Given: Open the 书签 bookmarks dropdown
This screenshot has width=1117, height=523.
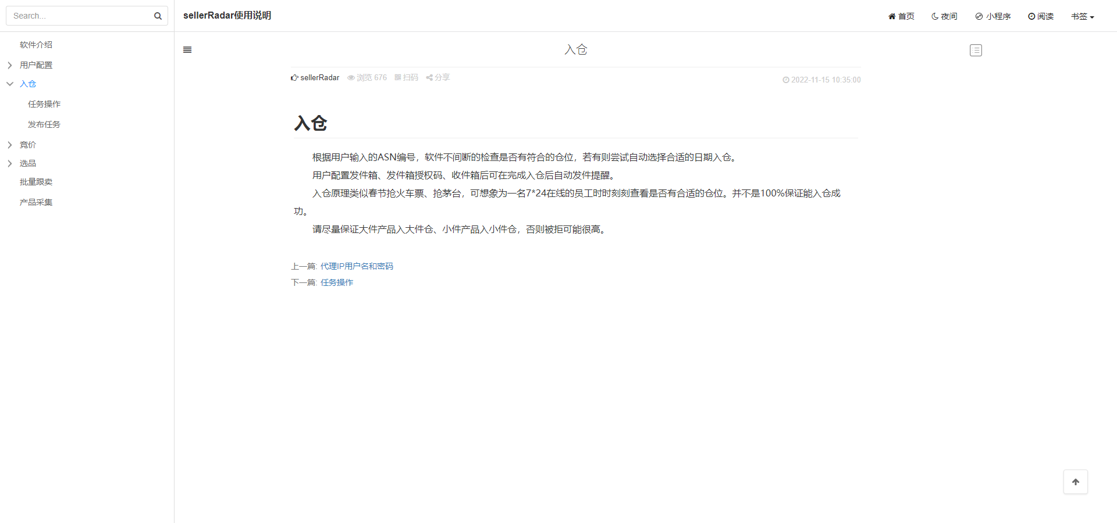Looking at the screenshot, I should coord(1083,16).
